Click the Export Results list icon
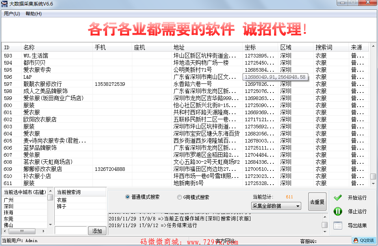378x246 pixels. point(337,226)
